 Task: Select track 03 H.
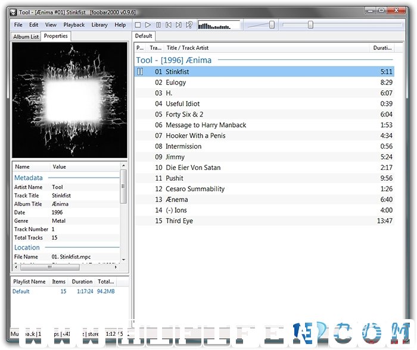(x=264, y=93)
